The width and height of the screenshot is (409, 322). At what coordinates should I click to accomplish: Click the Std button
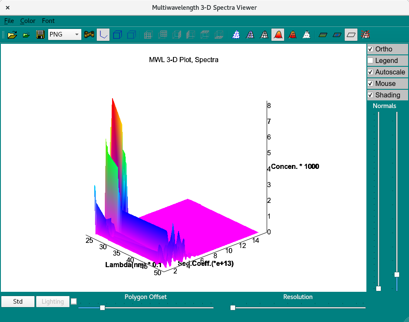[18, 301]
